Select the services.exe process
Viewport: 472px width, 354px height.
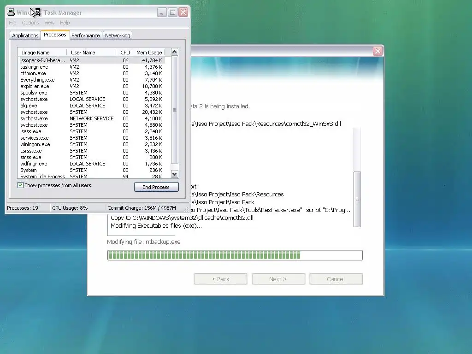92,138
